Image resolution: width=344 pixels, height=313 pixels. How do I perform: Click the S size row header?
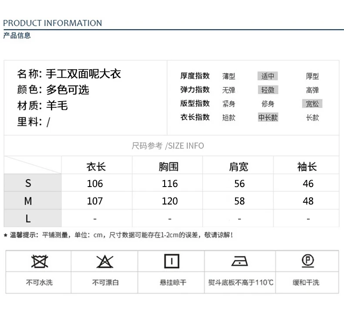point(33,183)
